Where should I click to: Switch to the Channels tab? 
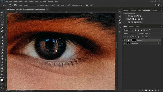[126, 10]
